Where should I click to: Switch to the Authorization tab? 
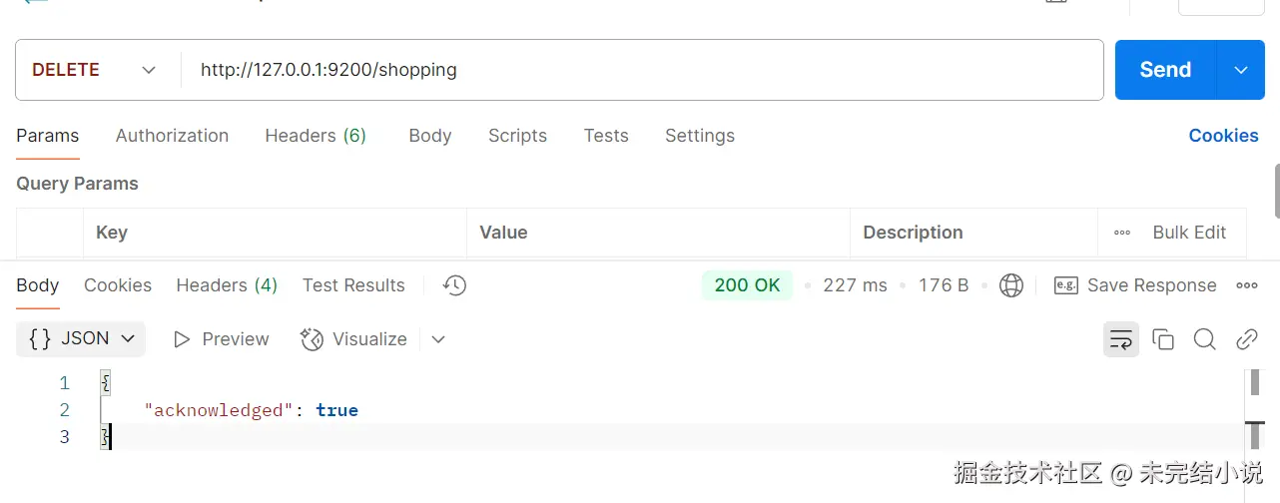tap(172, 136)
